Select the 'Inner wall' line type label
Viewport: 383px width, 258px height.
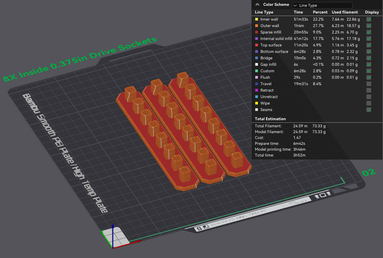pyautogui.click(x=269, y=19)
